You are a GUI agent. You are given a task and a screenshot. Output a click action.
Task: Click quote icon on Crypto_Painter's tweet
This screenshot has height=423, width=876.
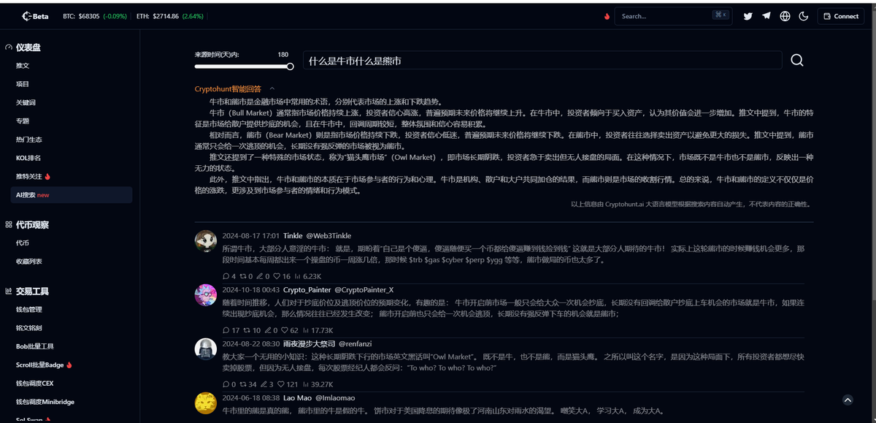coord(268,330)
